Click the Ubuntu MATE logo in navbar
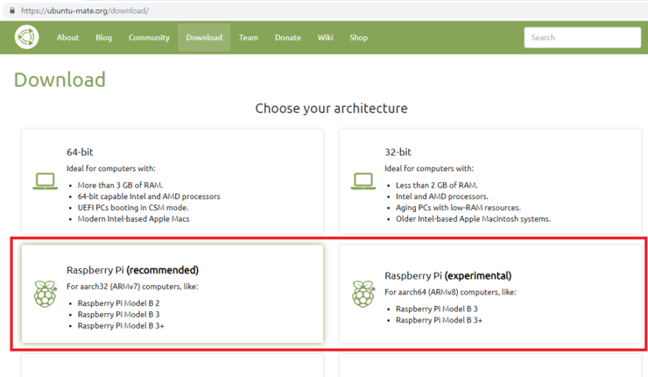 tap(27, 37)
